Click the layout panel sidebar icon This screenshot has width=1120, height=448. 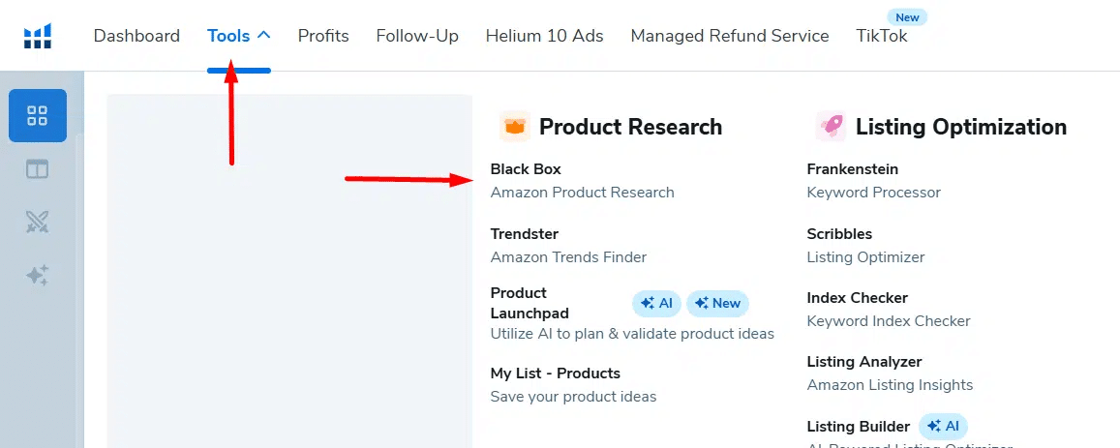38,169
